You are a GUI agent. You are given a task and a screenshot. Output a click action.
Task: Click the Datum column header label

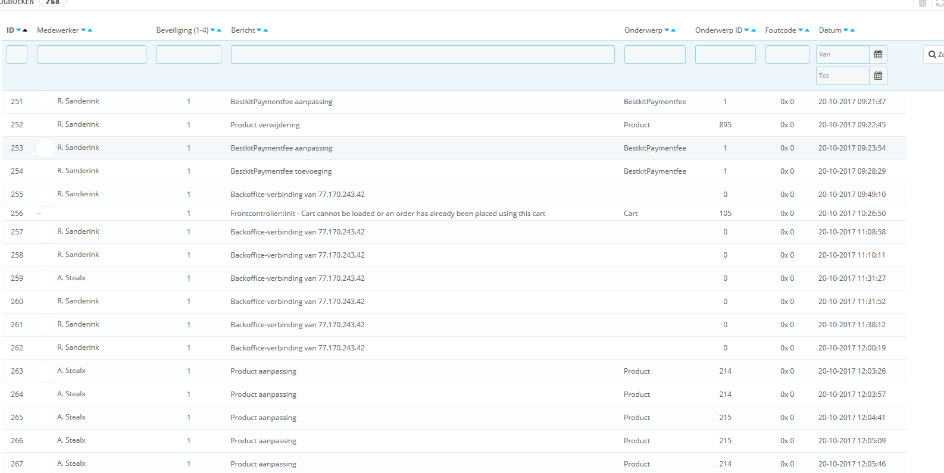(x=830, y=30)
